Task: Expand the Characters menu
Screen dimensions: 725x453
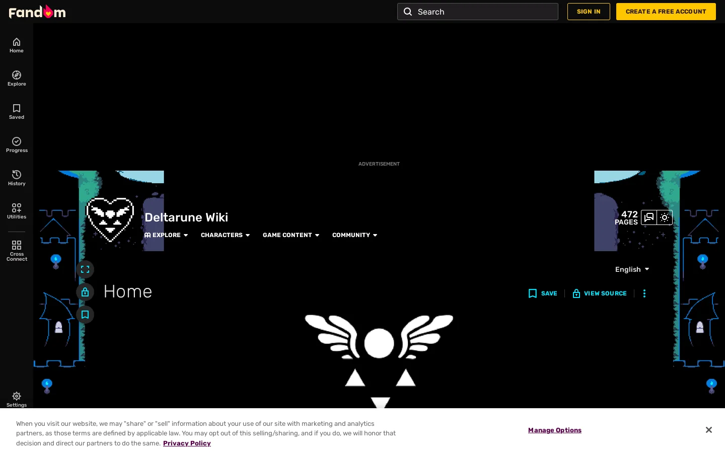Action: click(226, 235)
